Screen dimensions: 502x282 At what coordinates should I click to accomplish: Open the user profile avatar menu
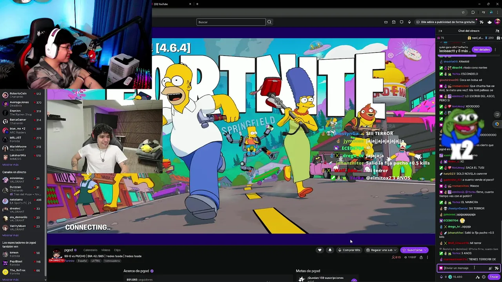pyautogui.click(x=497, y=22)
